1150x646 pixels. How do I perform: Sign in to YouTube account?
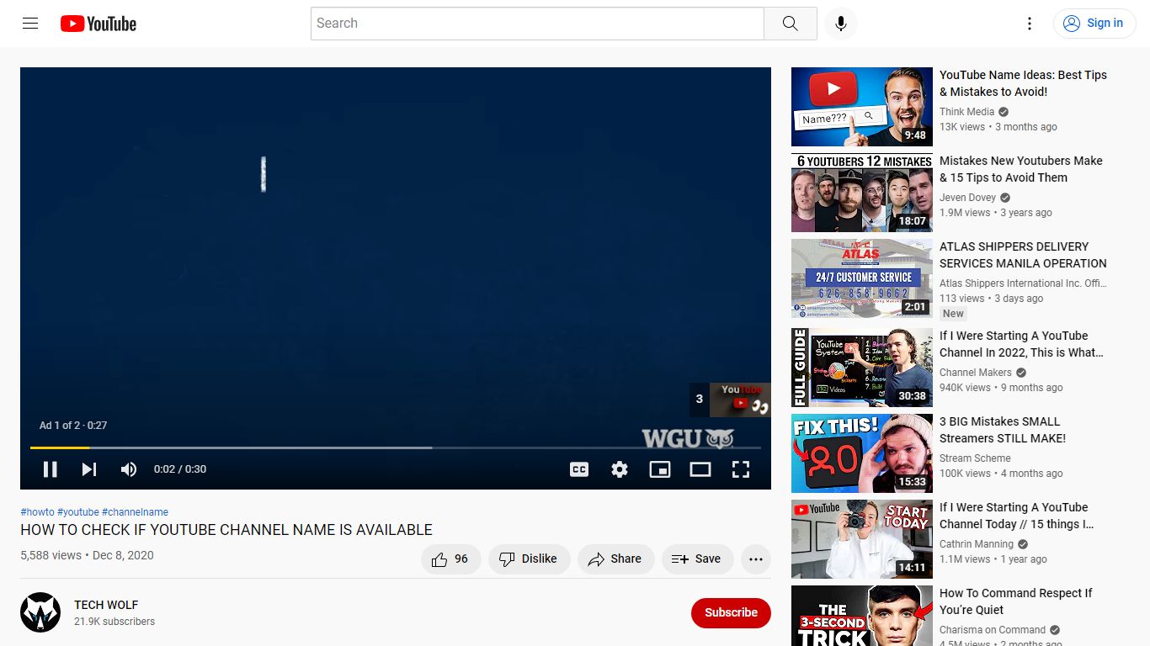pos(1093,24)
